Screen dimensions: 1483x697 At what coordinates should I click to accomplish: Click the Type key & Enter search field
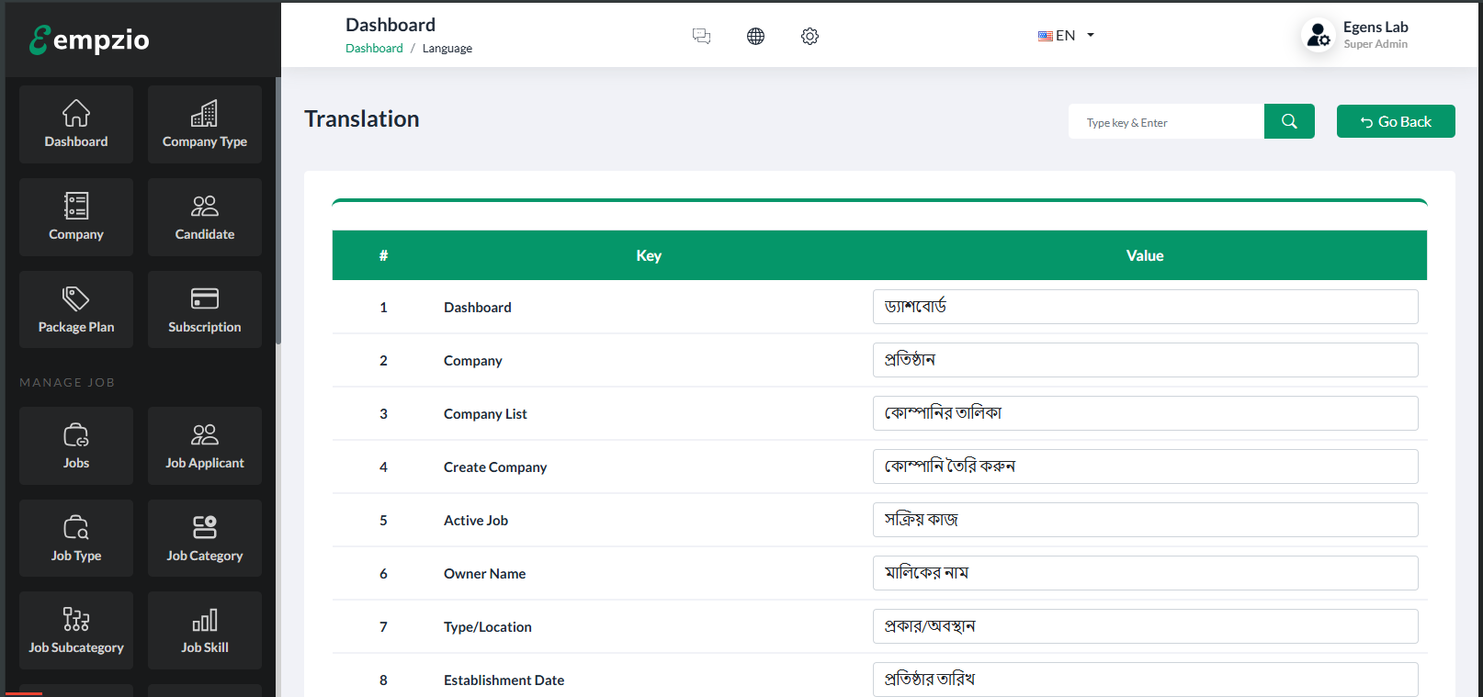[x=1166, y=122]
